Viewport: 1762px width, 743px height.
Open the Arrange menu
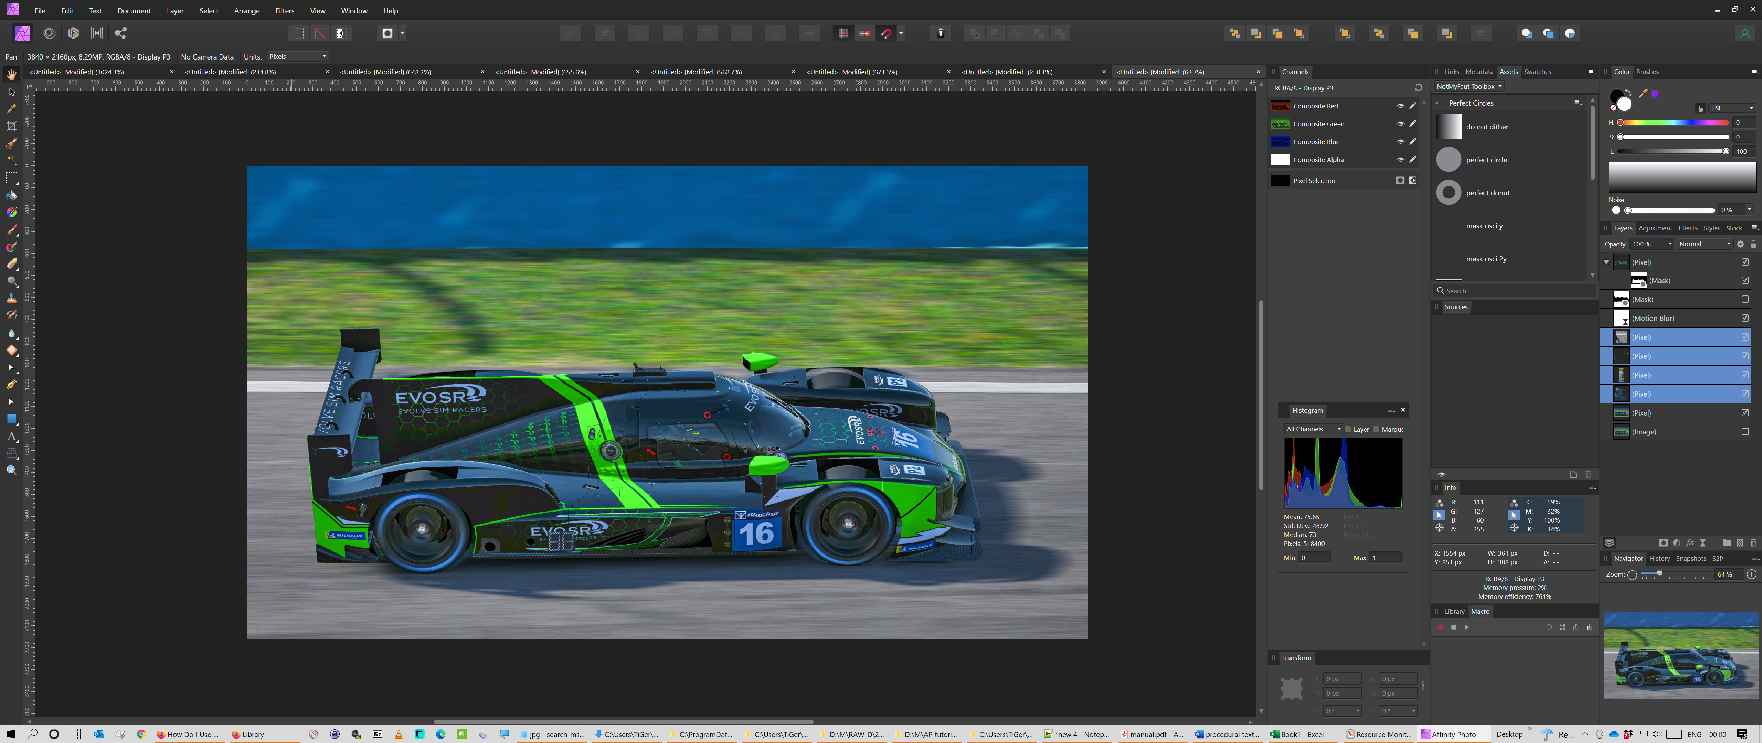click(246, 10)
